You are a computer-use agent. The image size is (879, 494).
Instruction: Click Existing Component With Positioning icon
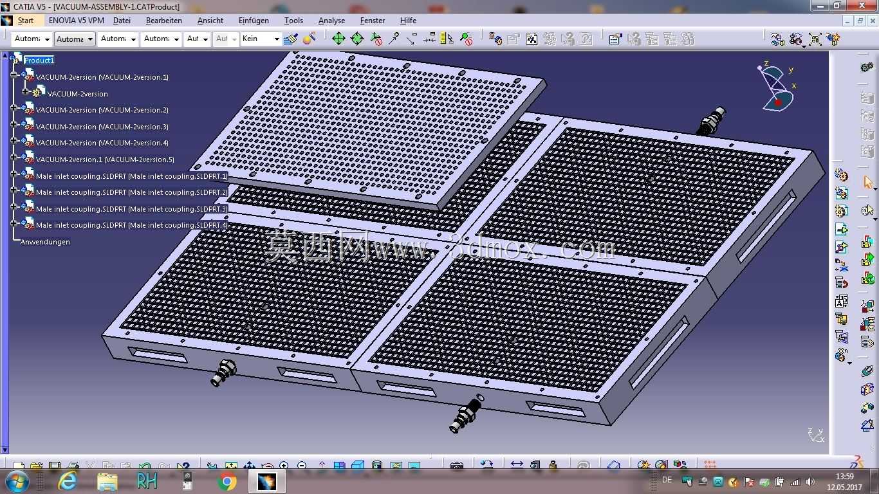pos(841,246)
